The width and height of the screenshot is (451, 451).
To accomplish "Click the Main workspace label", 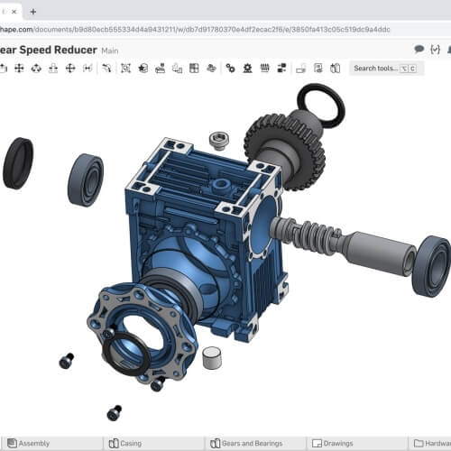I will 110,51.
